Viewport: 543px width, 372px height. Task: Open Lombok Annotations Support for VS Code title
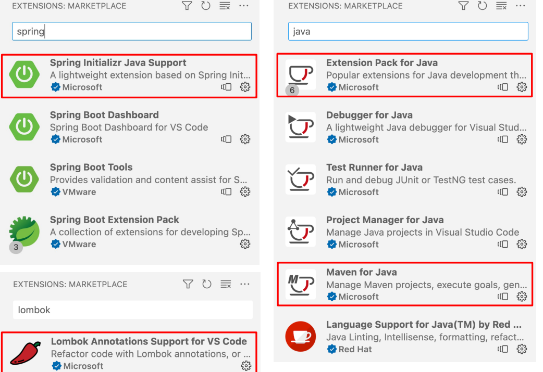(x=149, y=341)
